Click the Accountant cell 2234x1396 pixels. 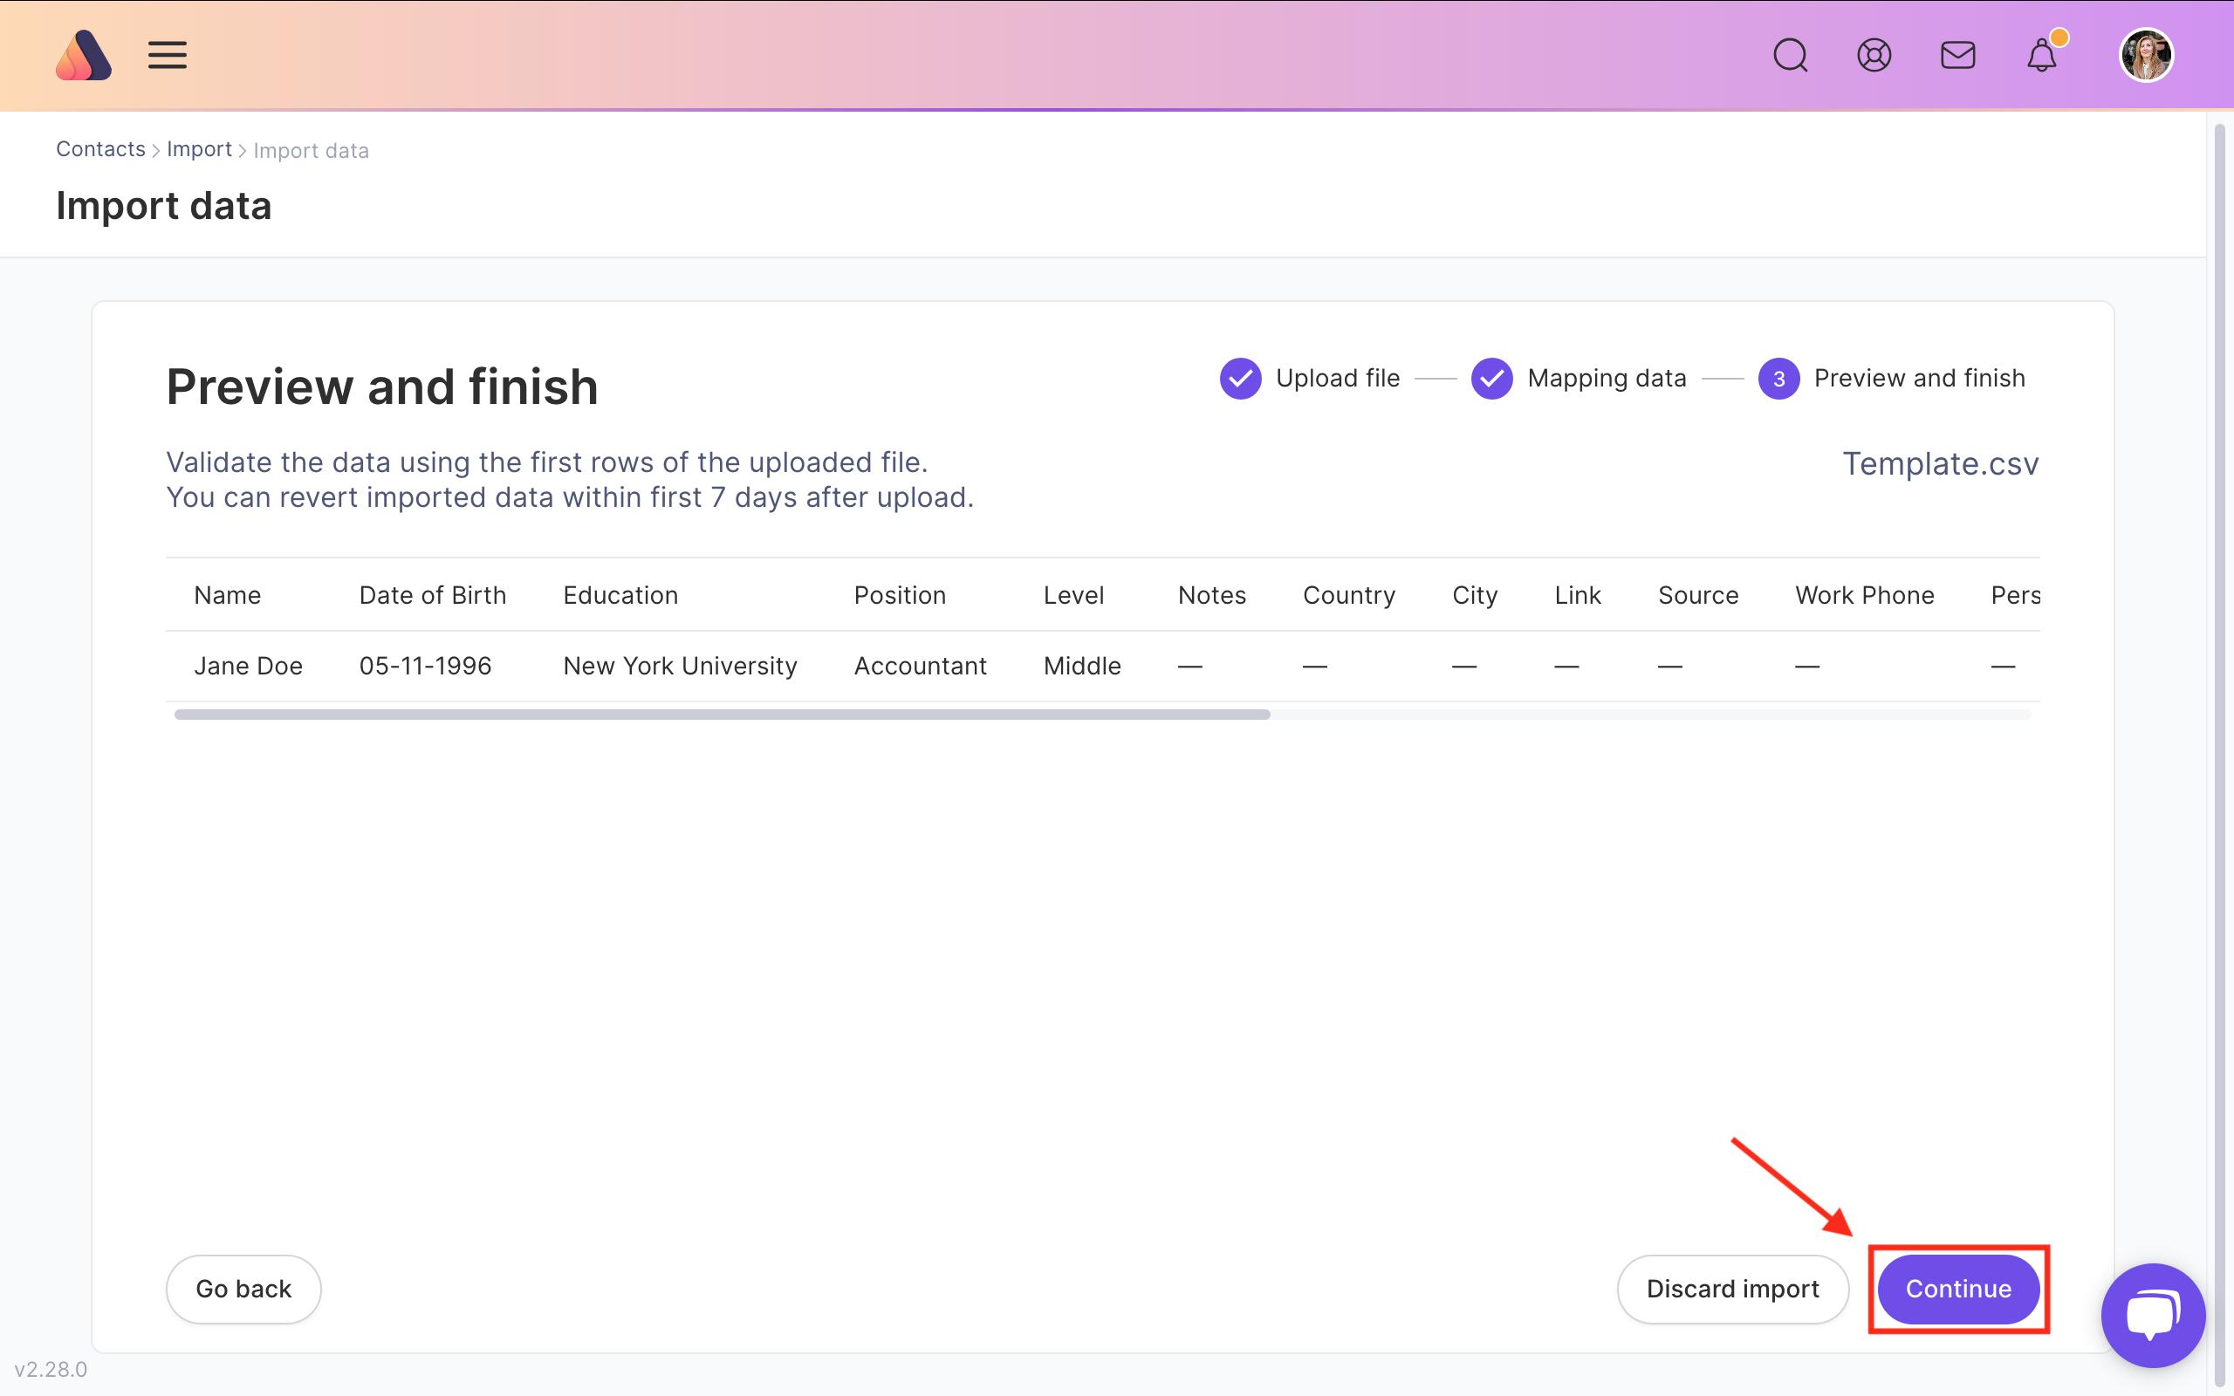pos(921,666)
